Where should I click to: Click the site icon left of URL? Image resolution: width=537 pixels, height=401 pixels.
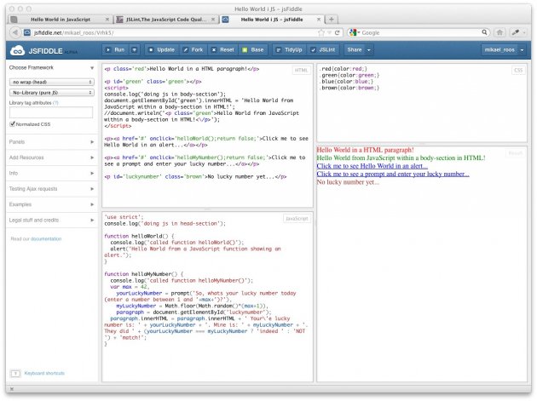[27, 32]
